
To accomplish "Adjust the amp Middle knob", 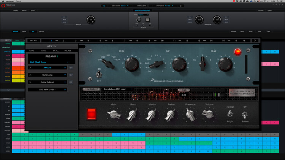I will click(x=152, y=115).
